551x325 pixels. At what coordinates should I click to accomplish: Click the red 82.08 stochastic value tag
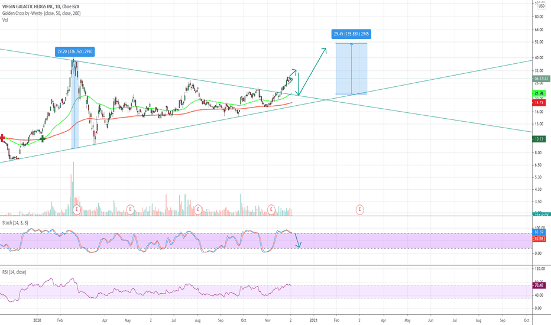click(539, 239)
